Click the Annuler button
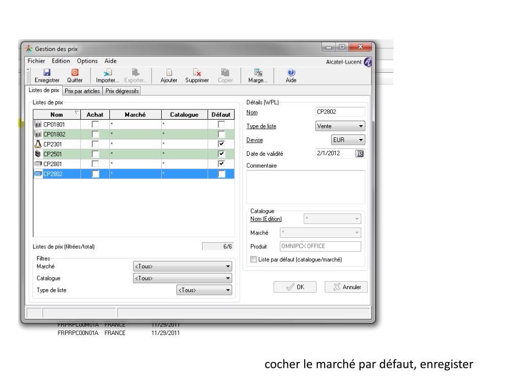Viewport: 521px width, 391px height. (346, 287)
